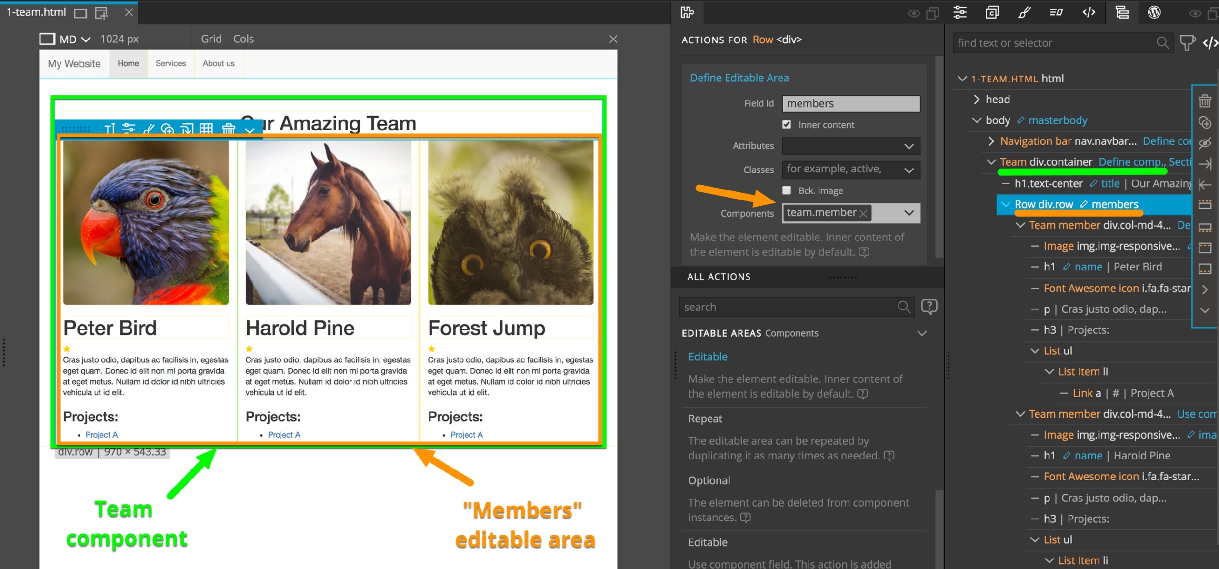Click the edit text icon in element toolbar
The image size is (1219, 569).
110,129
